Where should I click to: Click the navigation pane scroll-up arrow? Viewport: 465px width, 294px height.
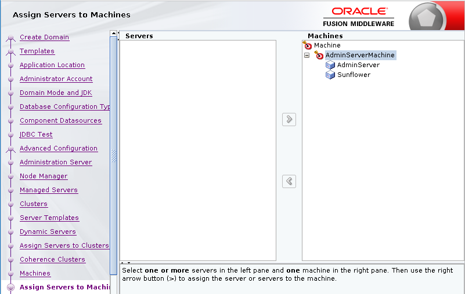click(x=114, y=34)
